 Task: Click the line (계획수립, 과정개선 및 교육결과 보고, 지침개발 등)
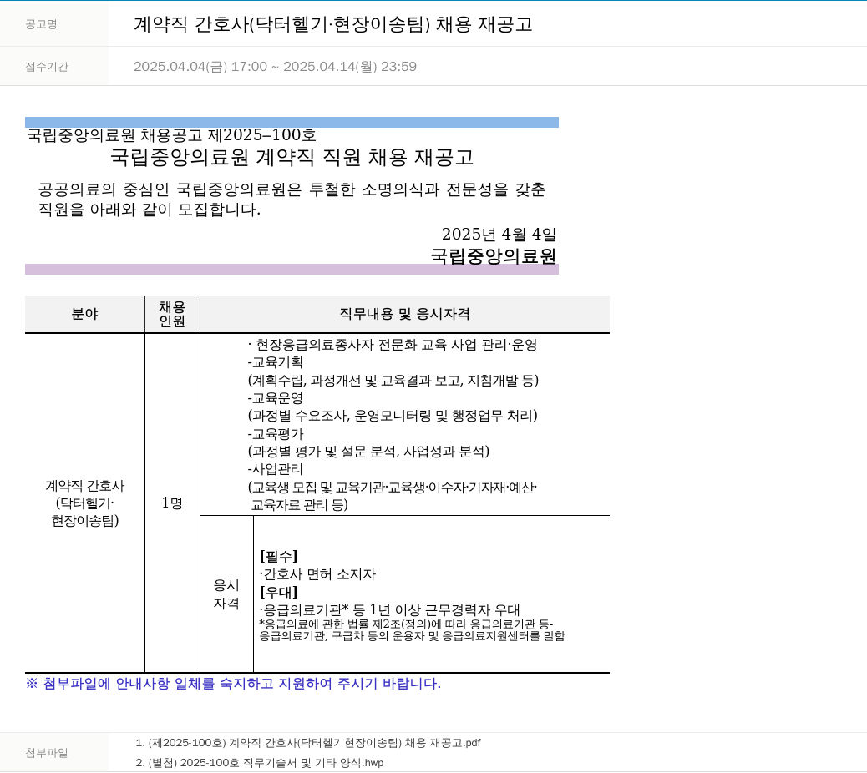393,380
